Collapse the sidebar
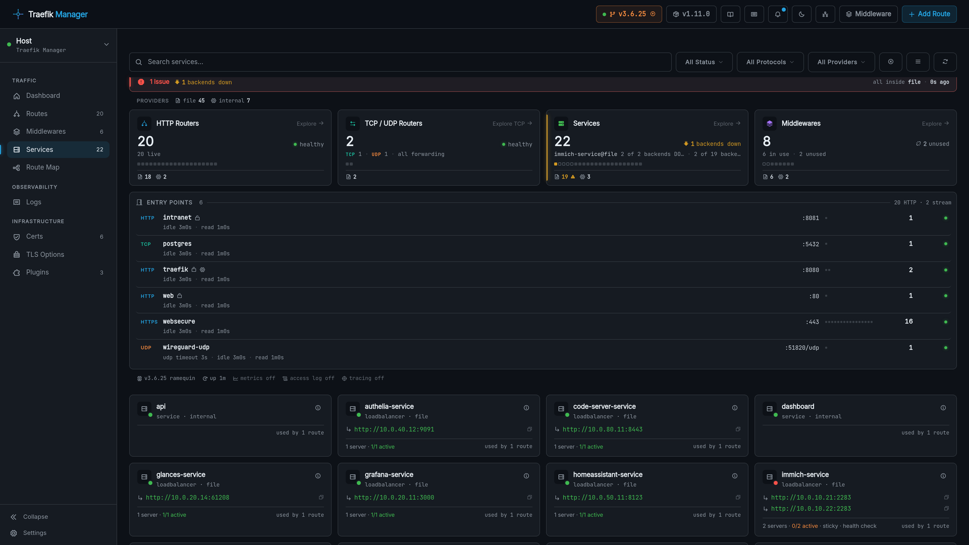The image size is (969, 545). (x=29, y=517)
